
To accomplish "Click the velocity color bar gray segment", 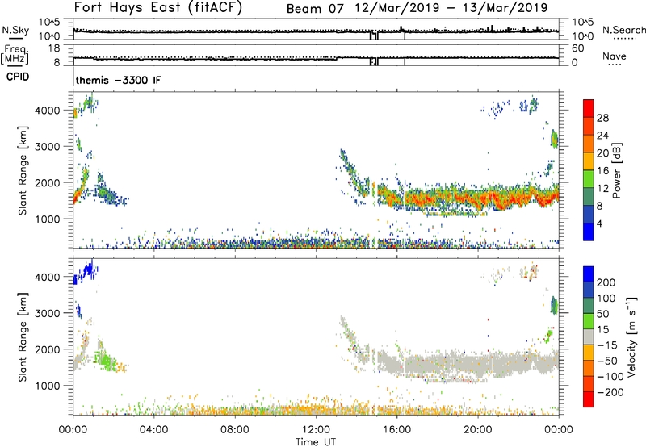I will (x=589, y=337).
